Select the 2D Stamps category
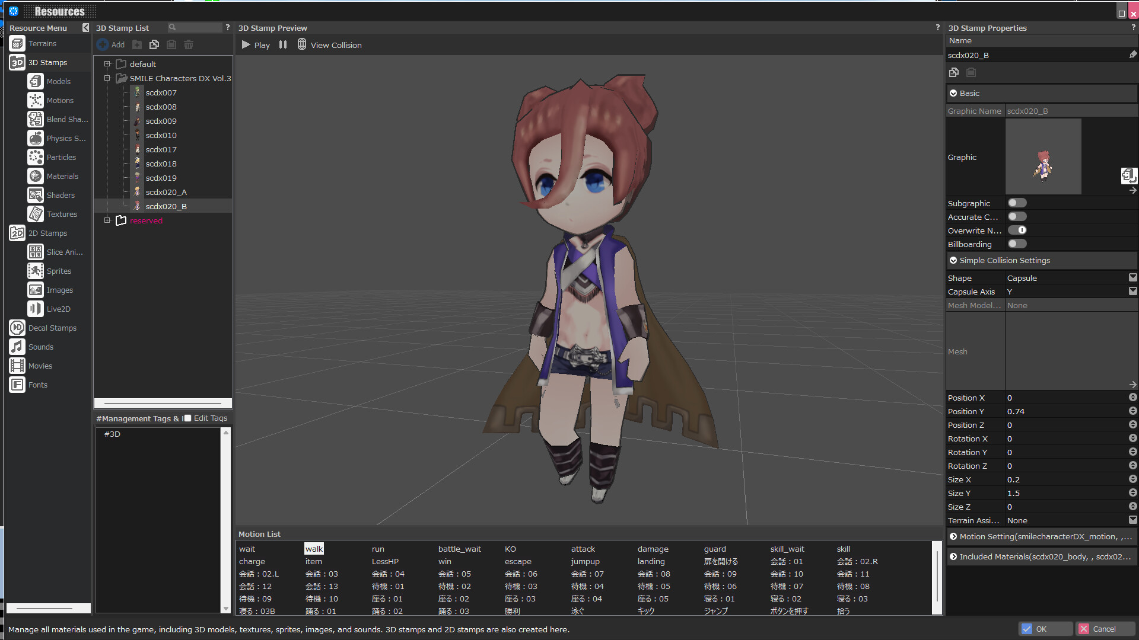Viewport: 1139px width, 640px height. [x=38, y=233]
